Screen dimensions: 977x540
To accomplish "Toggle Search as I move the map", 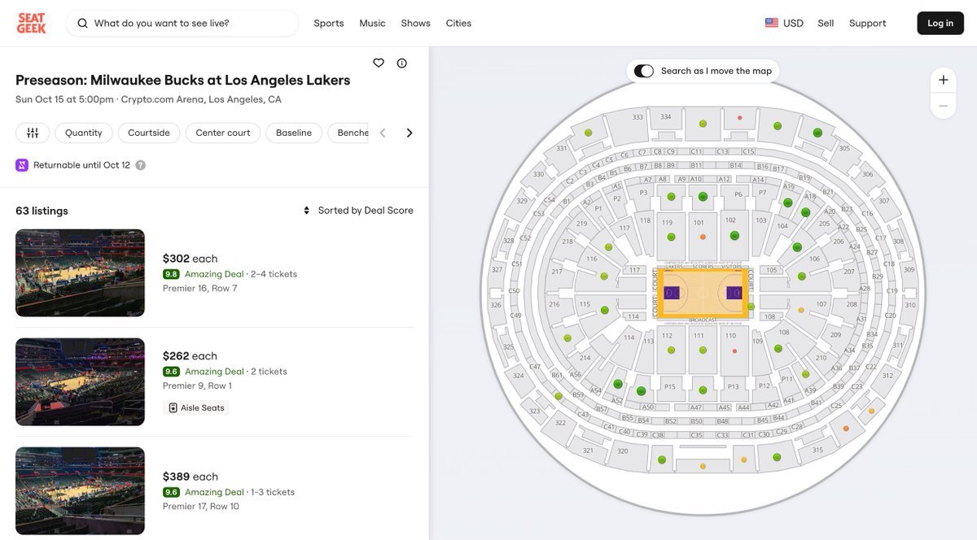I will pos(644,71).
